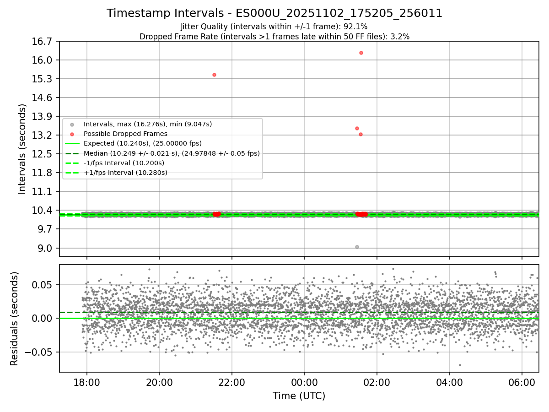Click the gray minimum interval point near 9.0 seconds
Screen dimensions: 549x412
click(x=357, y=247)
